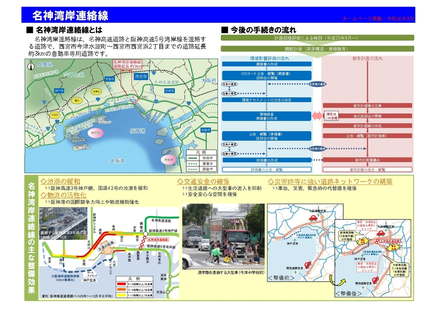Click the 環境調査 準備書の作成 step box

[267, 116]
